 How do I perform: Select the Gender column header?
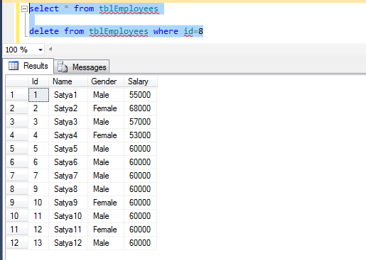click(106, 81)
